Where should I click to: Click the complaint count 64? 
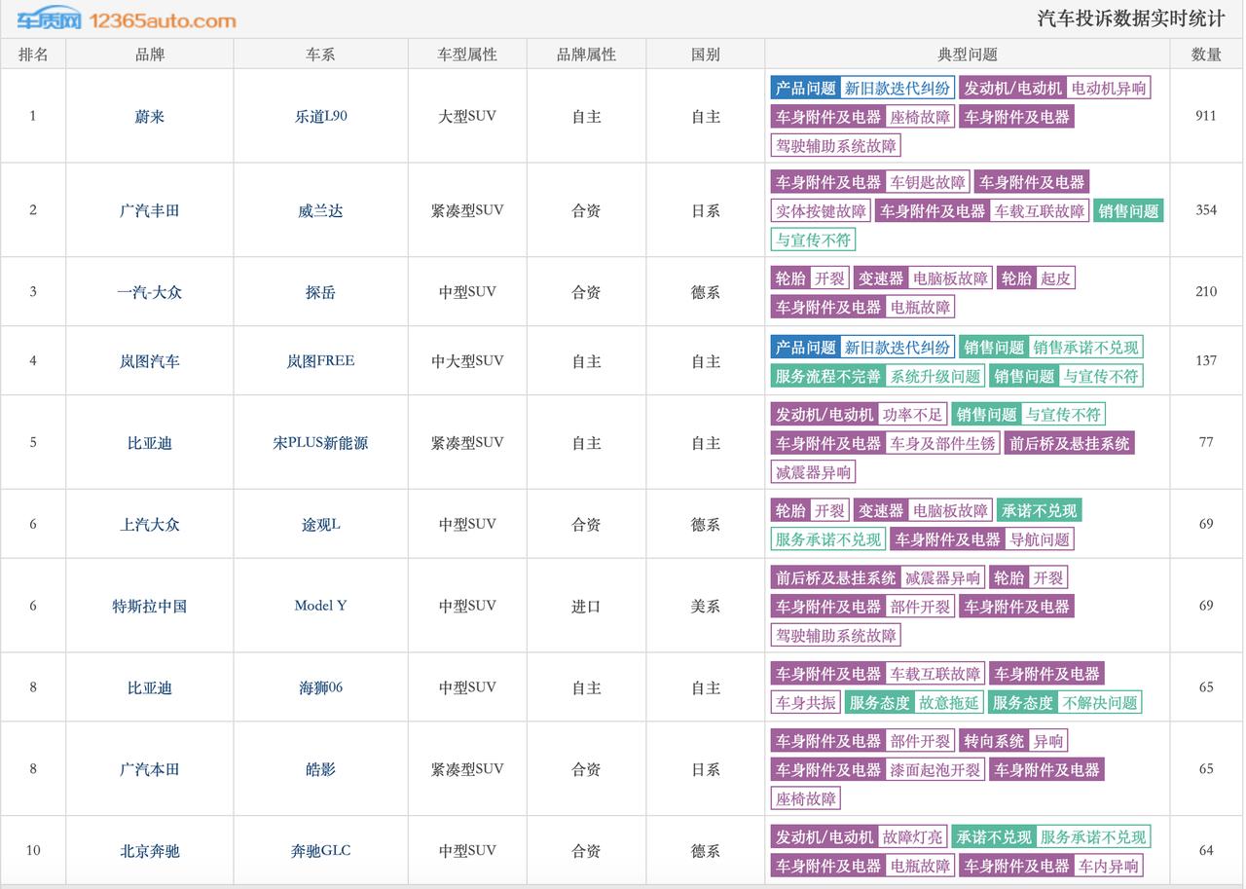(x=1206, y=850)
